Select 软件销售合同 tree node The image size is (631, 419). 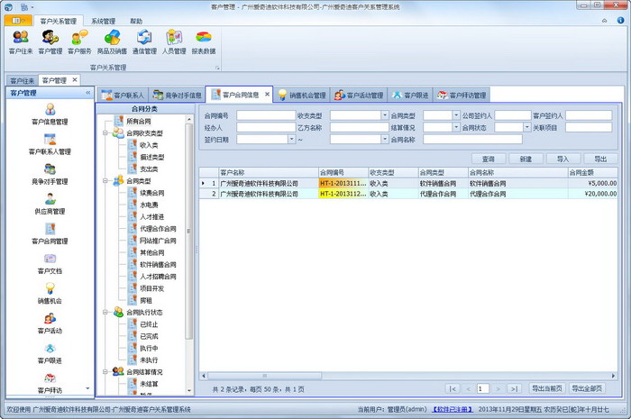coord(158,264)
